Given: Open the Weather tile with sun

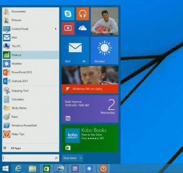Looking at the screenshot, I should pyautogui.click(x=105, y=50).
